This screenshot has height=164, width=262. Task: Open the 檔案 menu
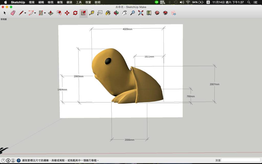[x=32, y=2]
